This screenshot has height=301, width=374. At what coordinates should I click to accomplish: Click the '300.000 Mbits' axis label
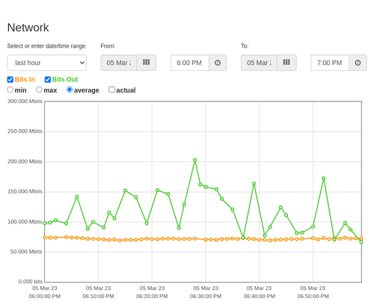[25, 102]
